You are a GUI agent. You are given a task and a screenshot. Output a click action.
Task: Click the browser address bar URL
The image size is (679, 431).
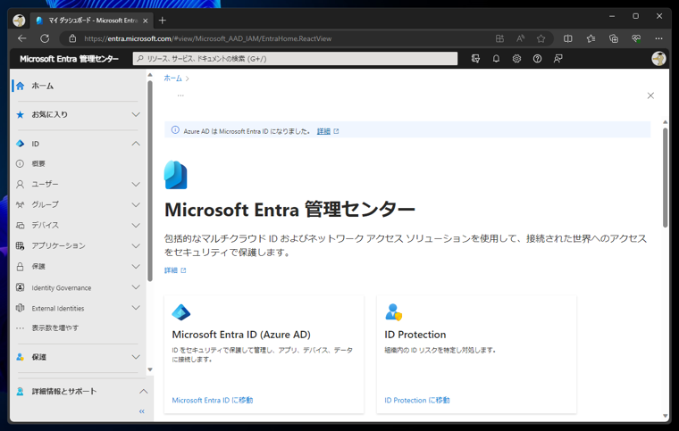click(x=208, y=38)
